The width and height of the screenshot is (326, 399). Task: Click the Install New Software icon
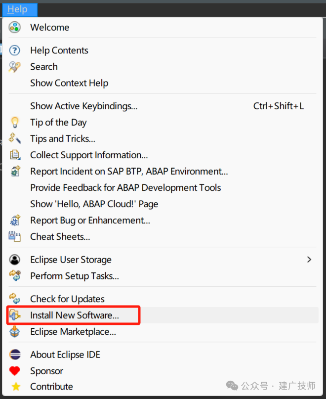point(15,315)
